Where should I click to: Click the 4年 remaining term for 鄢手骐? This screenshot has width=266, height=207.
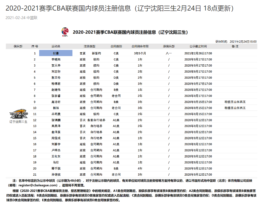tap(140, 169)
